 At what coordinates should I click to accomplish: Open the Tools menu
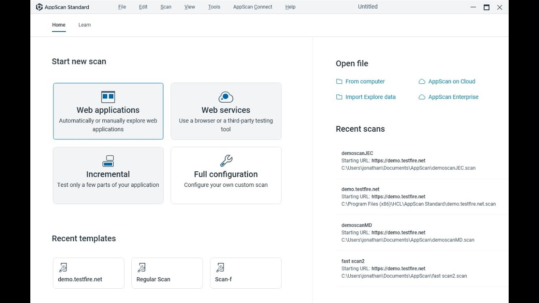tap(214, 7)
